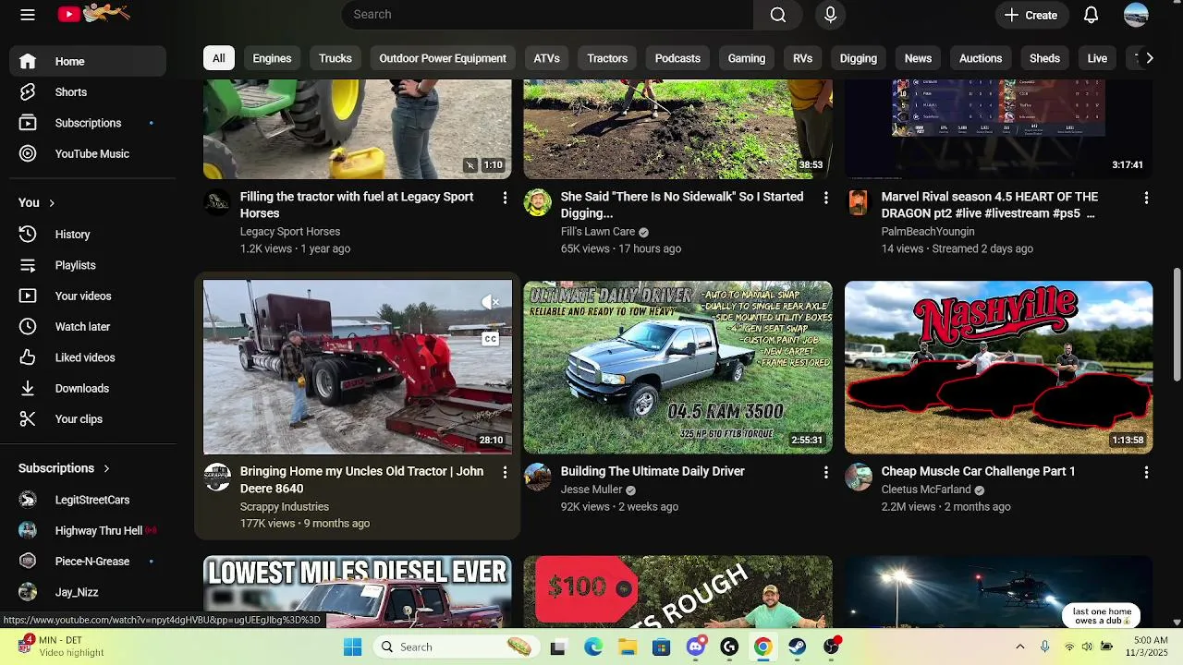Expand the Subscriptions section header
1183x665 pixels.
coord(64,468)
